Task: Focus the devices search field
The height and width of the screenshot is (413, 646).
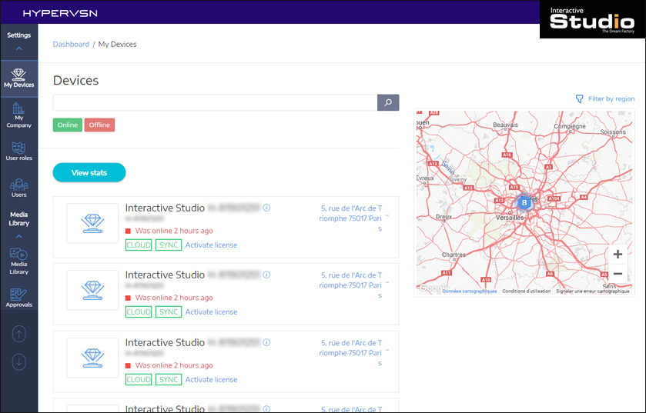Action: point(215,102)
